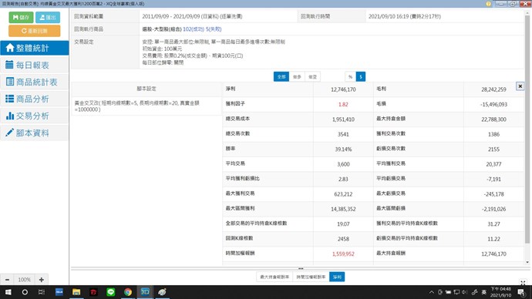Click the three-dot panel splitter handle

301,268
